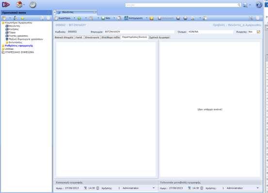Click the Νέο toolbar button

click(106, 18)
